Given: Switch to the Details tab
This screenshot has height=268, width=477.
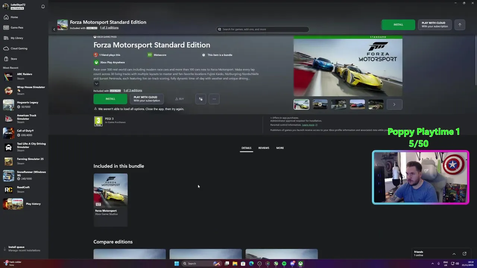Looking at the screenshot, I should click(x=246, y=148).
